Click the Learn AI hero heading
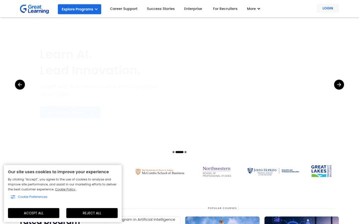Viewport: 359px width, 224px height. tap(90, 62)
